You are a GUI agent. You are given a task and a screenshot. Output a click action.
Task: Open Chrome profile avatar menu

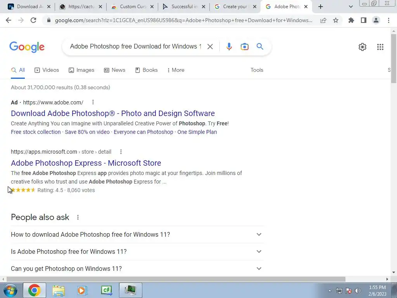point(376,20)
